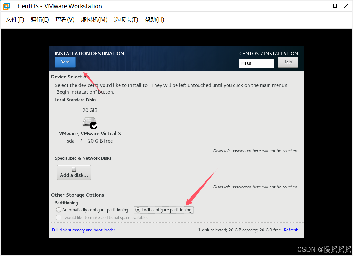This screenshot has height=256, width=353.
Task: Click the disk selection check mark
Action: coord(93,125)
